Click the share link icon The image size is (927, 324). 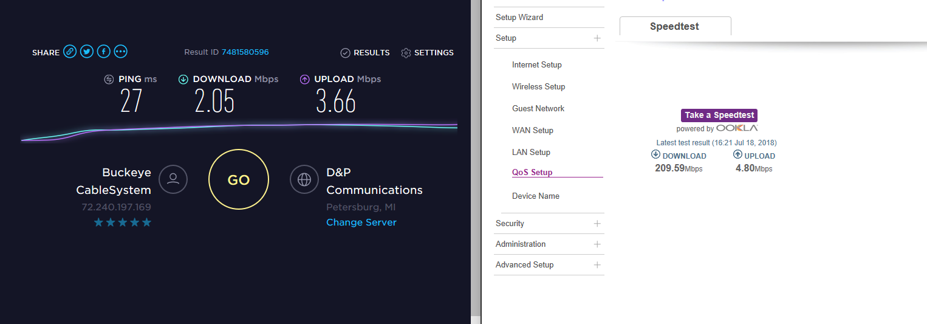(70, 52)
